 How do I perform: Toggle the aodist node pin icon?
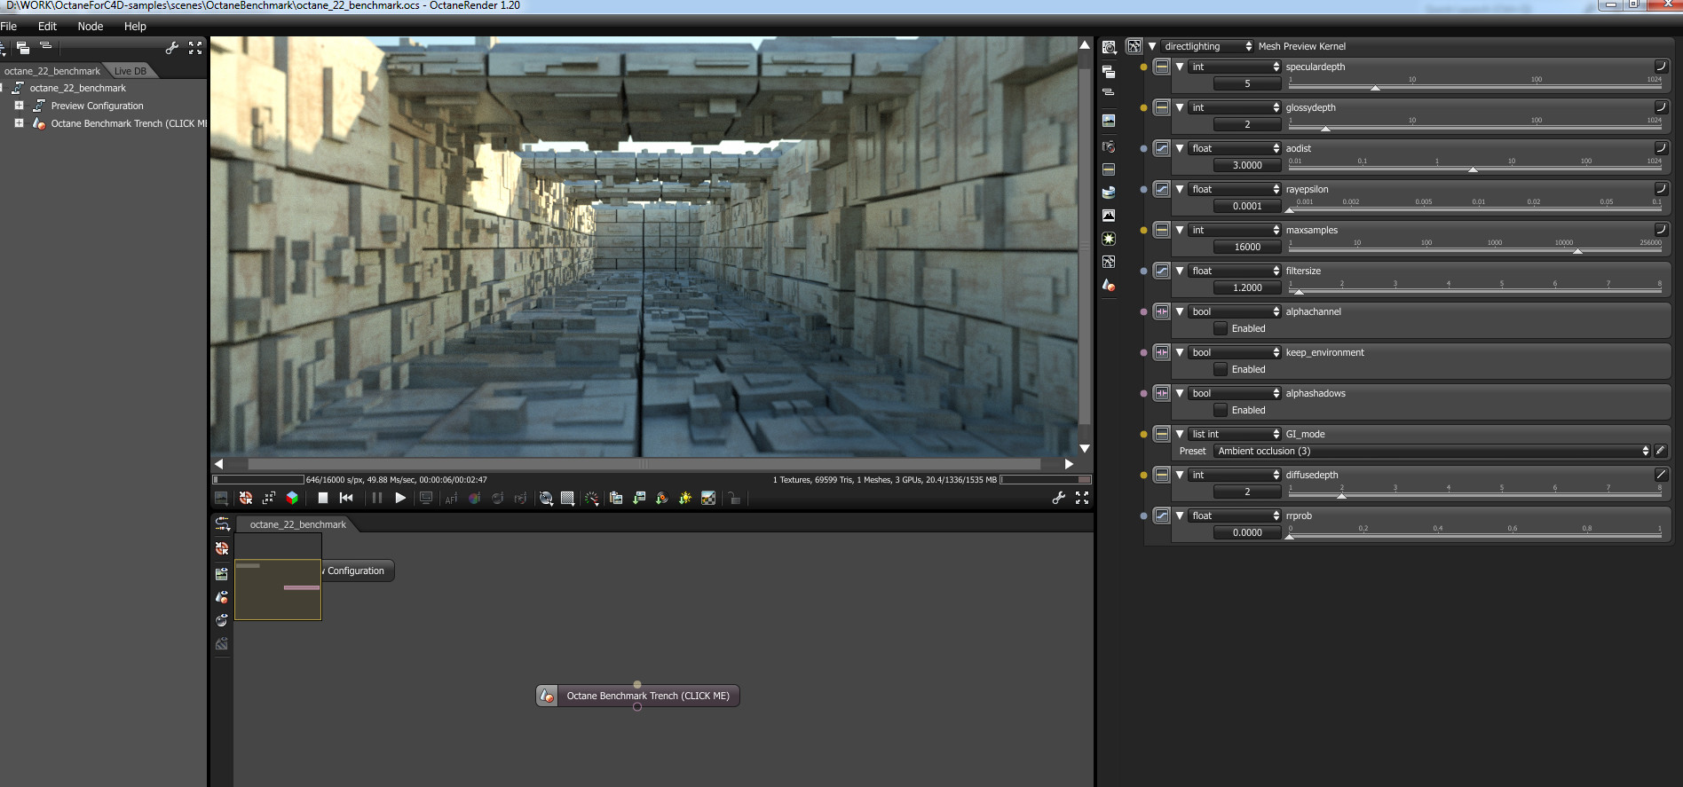pyautogui.click(x=1161, y=148)
